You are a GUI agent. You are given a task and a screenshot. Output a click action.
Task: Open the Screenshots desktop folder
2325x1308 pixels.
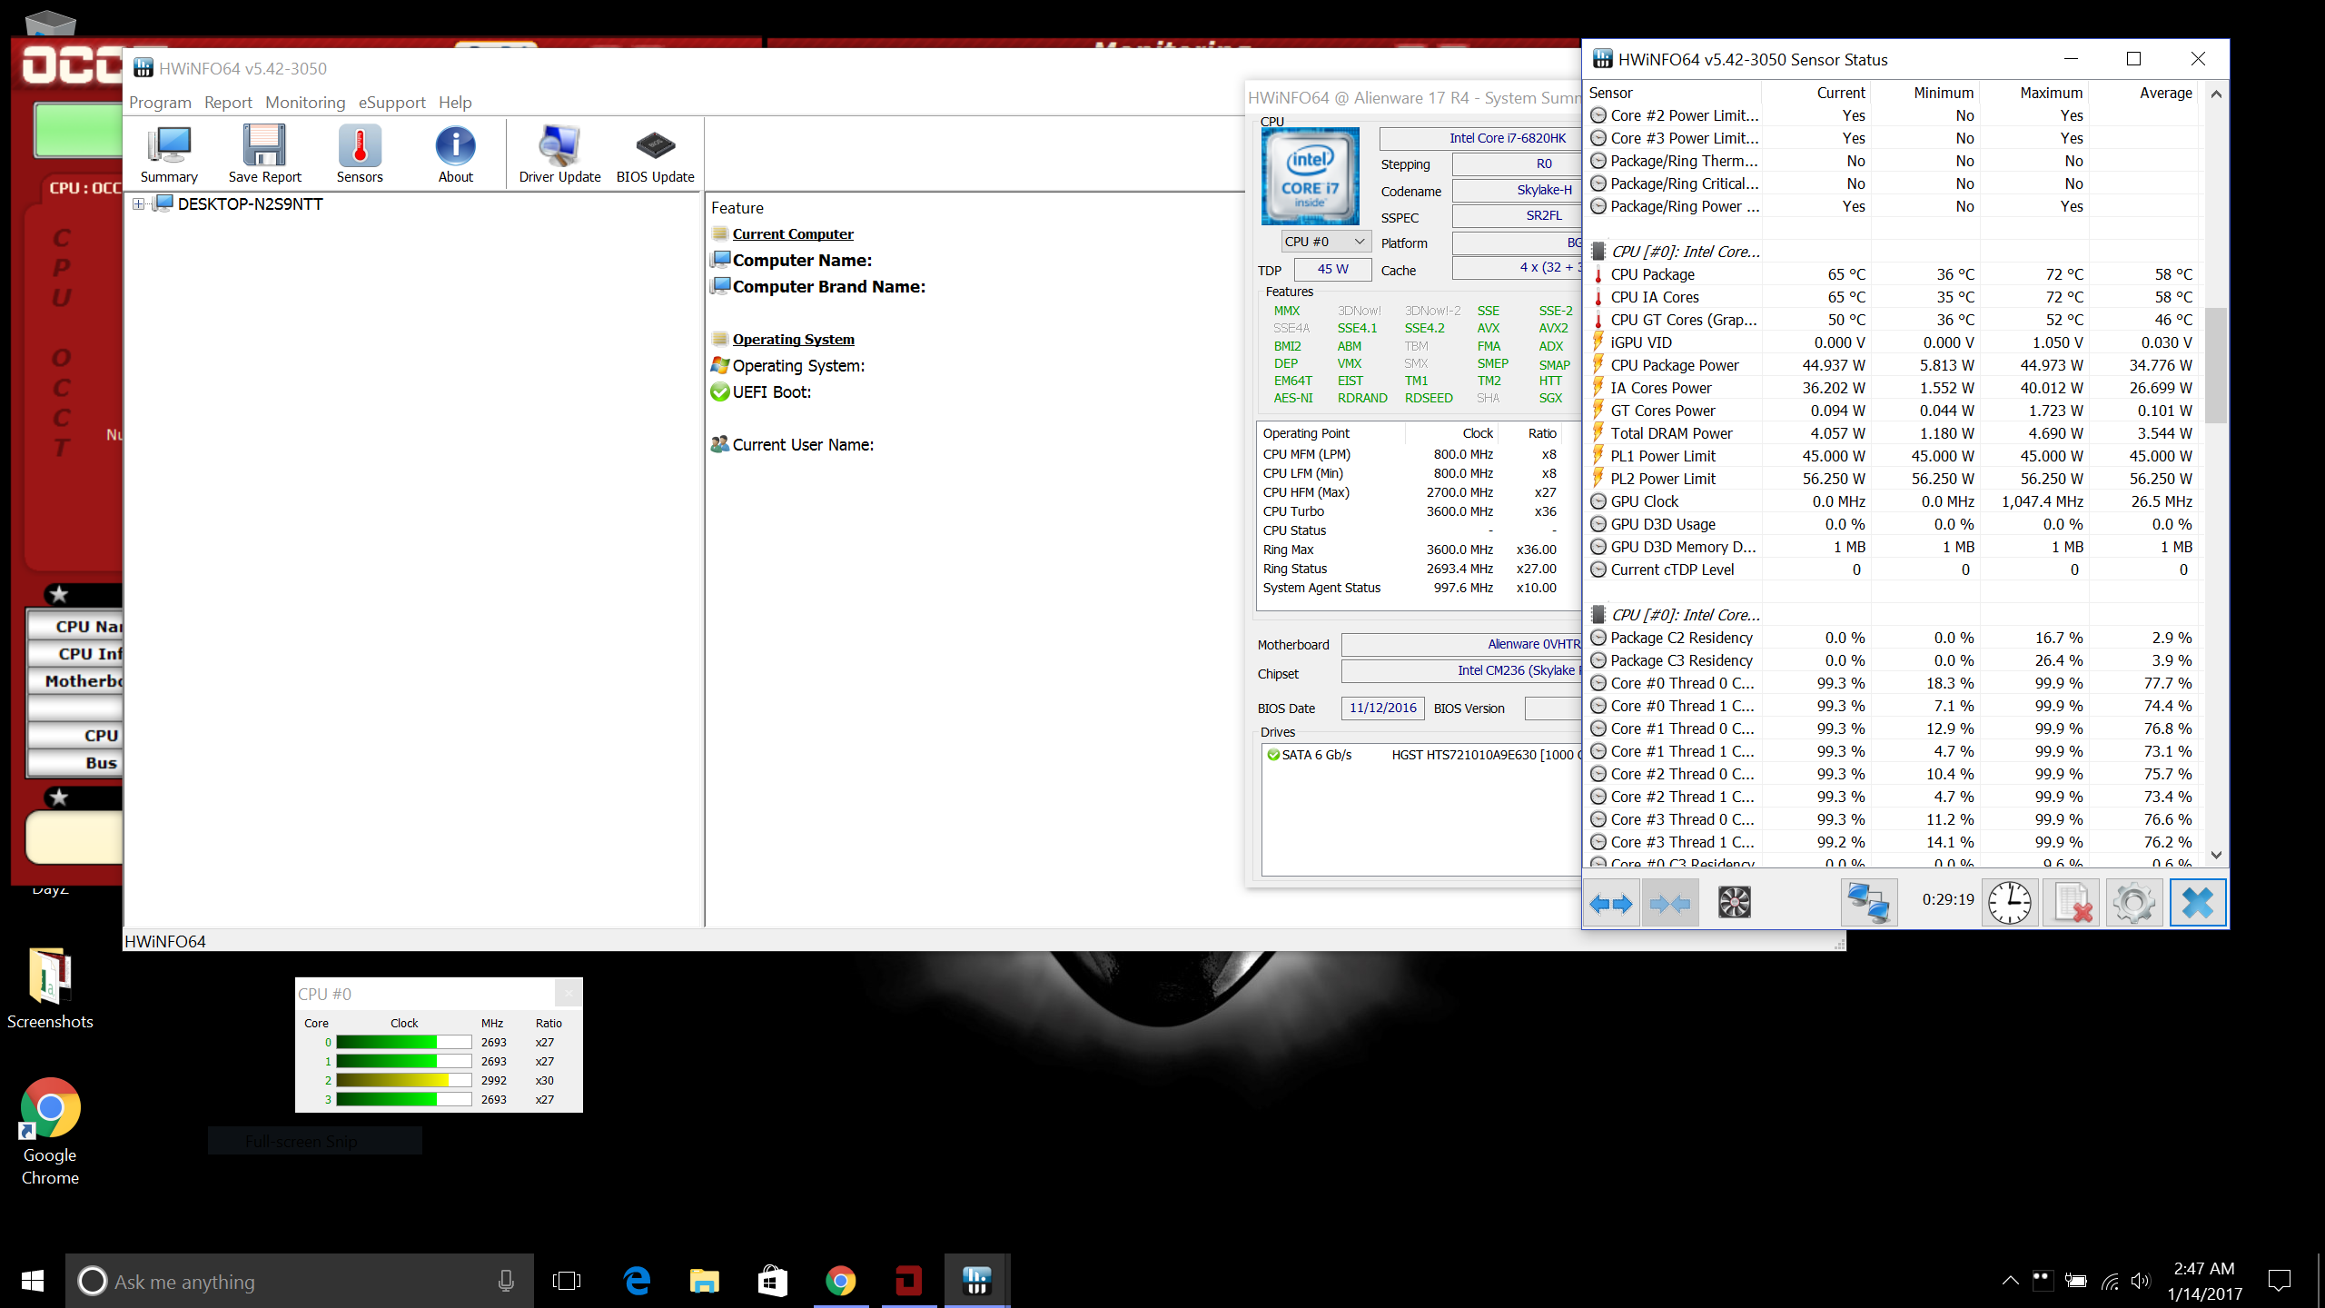(x=50, y=988)
